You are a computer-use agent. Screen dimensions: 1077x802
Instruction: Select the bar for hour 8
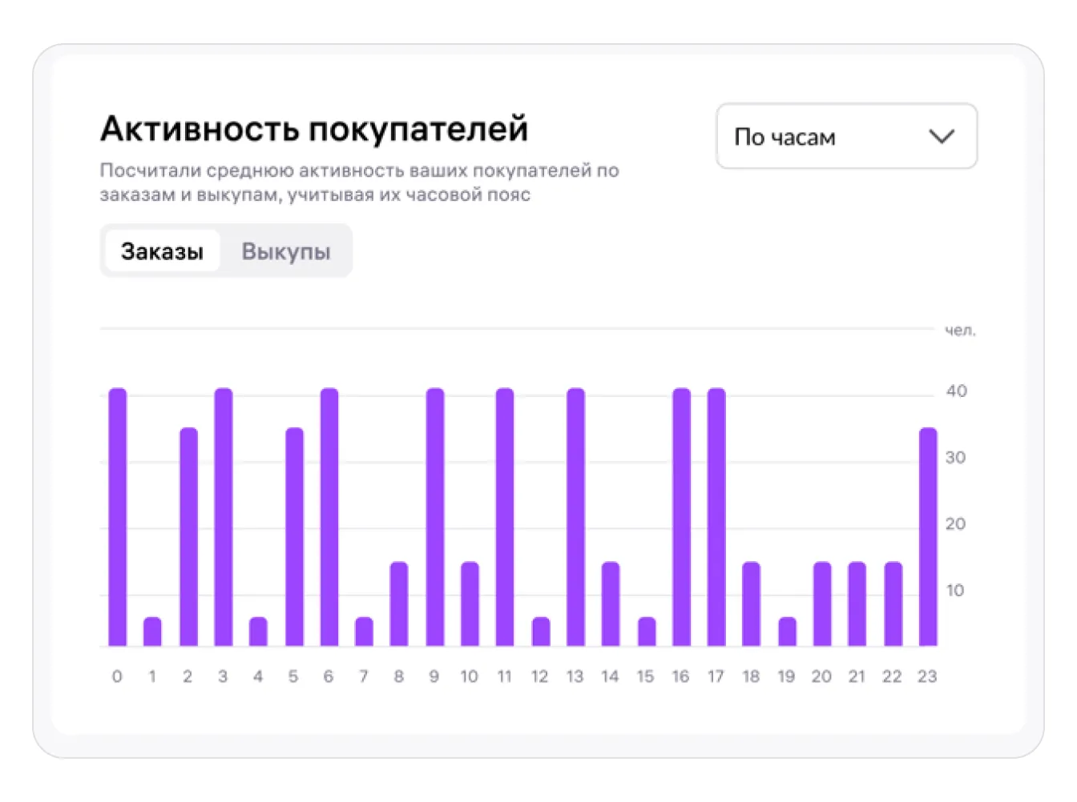pos(399,604)
